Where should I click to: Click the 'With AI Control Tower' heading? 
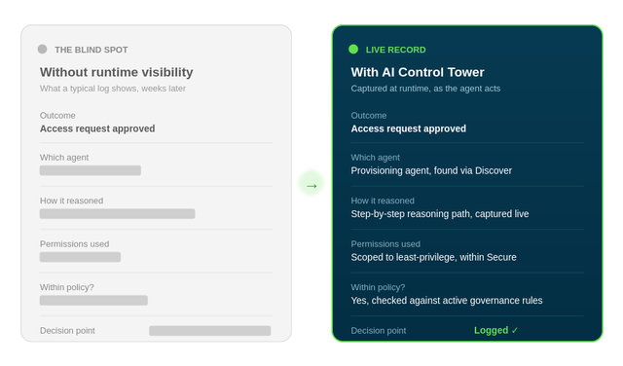(418, 72)
